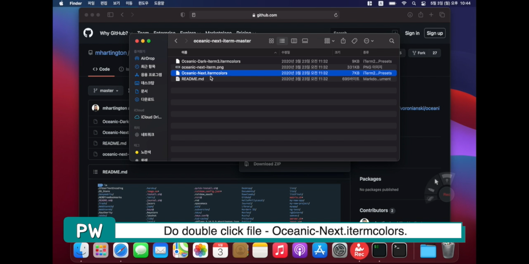Open 윈도우 menu in menu bar
Viewport: 529px width, 264px height.
[143, 3]
